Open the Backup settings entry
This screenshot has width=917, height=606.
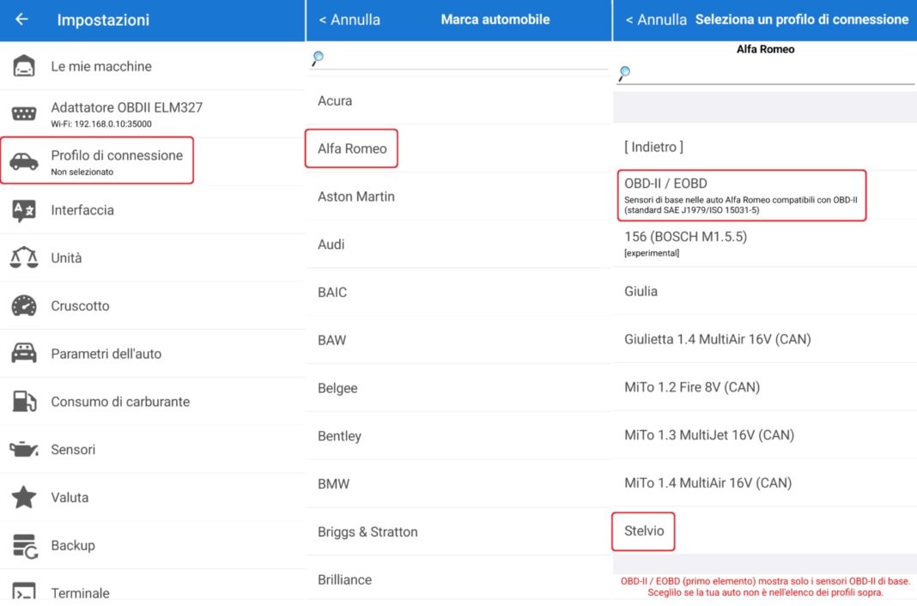pyautogui.click(x=73, y=545)
